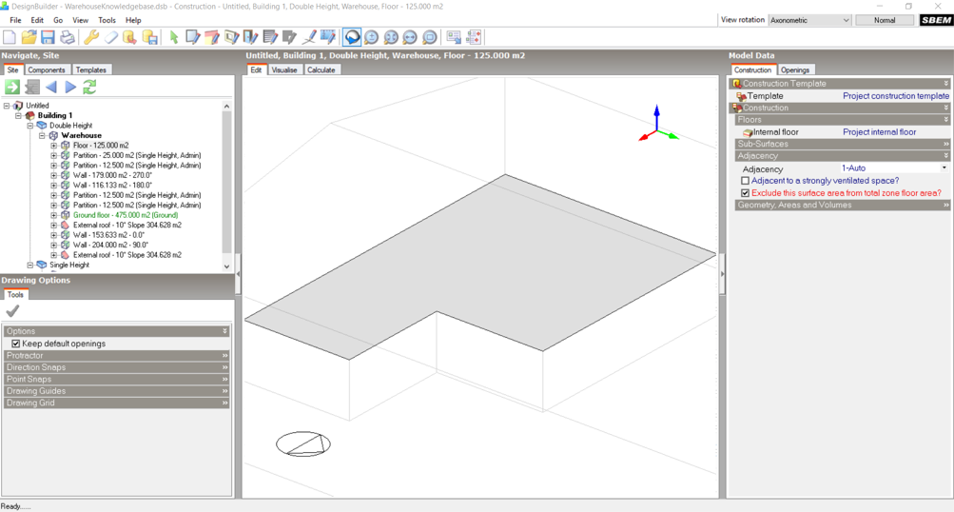This screenshot has height=512, width=954.
Task: Click the New file icon in toolbar
Action: (10, 37)
